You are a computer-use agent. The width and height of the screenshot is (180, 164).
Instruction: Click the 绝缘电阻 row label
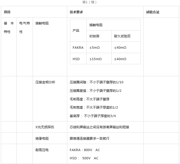click(42, 138)
